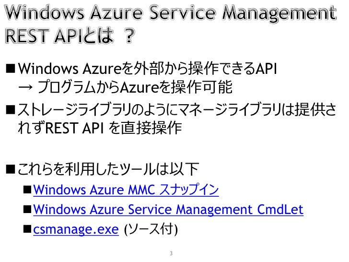The image size is (349, 262).
Task: Click the sub-bullet marker beside the CmdLet link
Action: (27, 209)
